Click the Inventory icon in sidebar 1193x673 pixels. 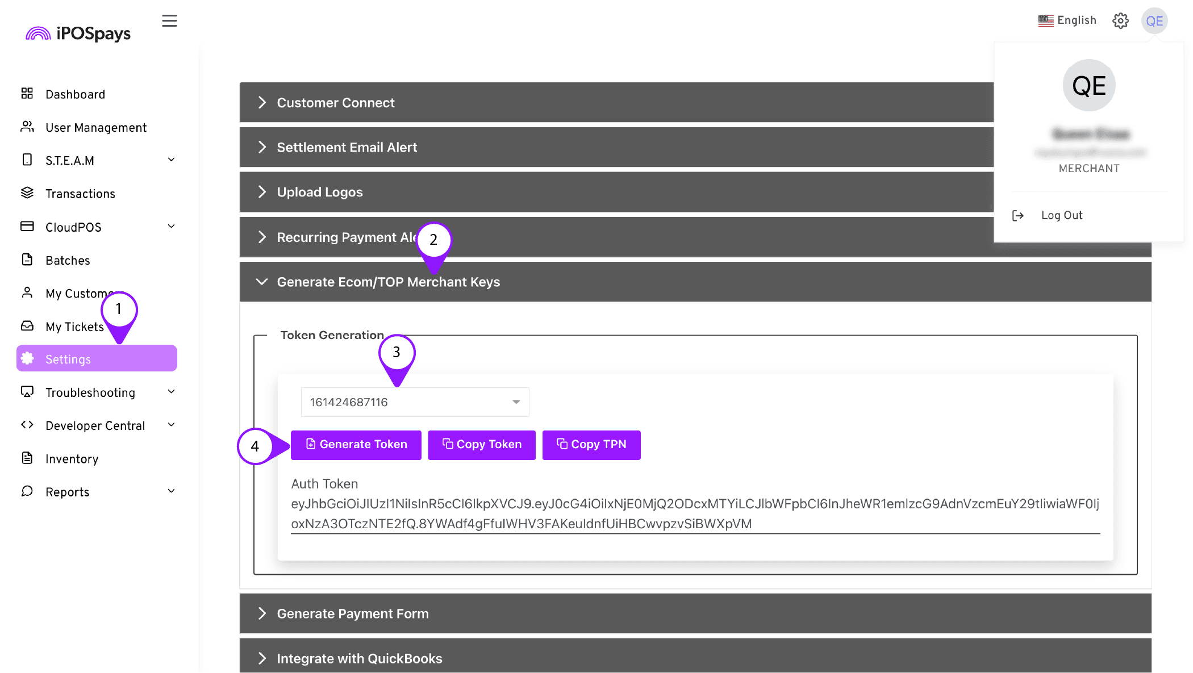[27, 458]
